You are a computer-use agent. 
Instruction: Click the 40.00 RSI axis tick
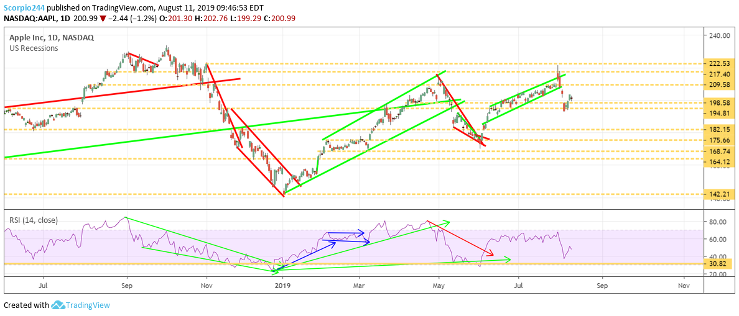pyautogui.click(x=717, y=256)
